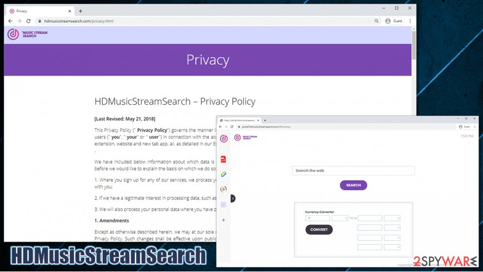Viewport: 483px width, 272px height.
Task: Open Guest profile in portal window
Action: [464, 127]
